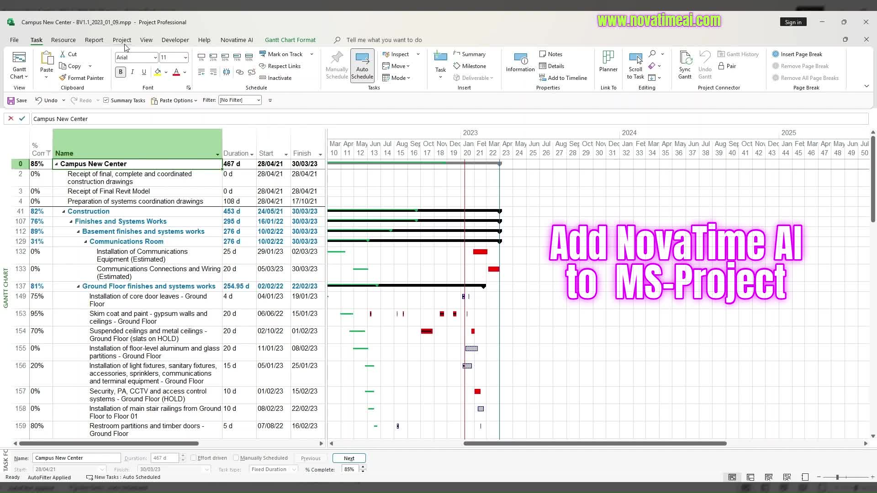
Task: Switch to the Report tab
Action: click(94, 40)
